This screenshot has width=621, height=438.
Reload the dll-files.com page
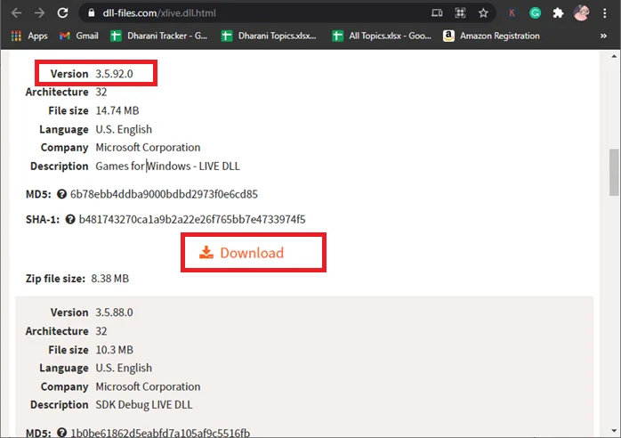point(62,13)
